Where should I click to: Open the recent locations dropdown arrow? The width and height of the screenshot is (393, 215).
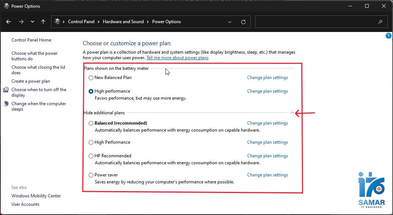(32, 22)
